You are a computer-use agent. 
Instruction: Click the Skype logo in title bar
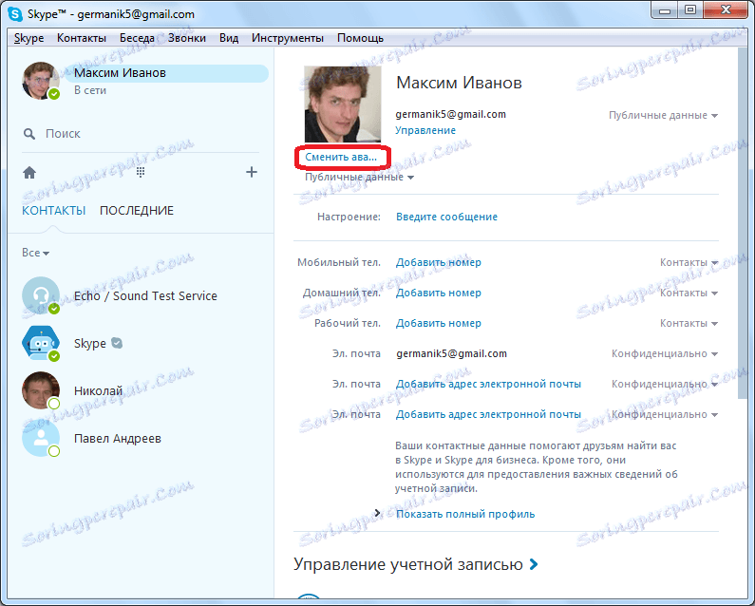pyautogui.click(x=15, y=14)
